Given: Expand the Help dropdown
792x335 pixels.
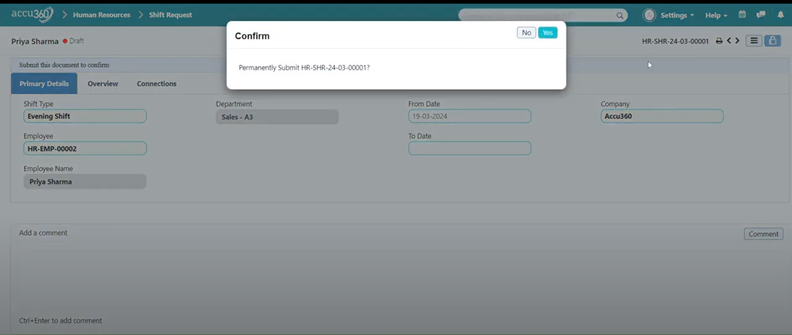Looking at the screenshot, I should [x=716, y=15].
